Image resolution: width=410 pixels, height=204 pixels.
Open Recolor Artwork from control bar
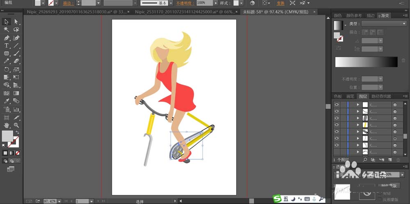click(252, 3)
